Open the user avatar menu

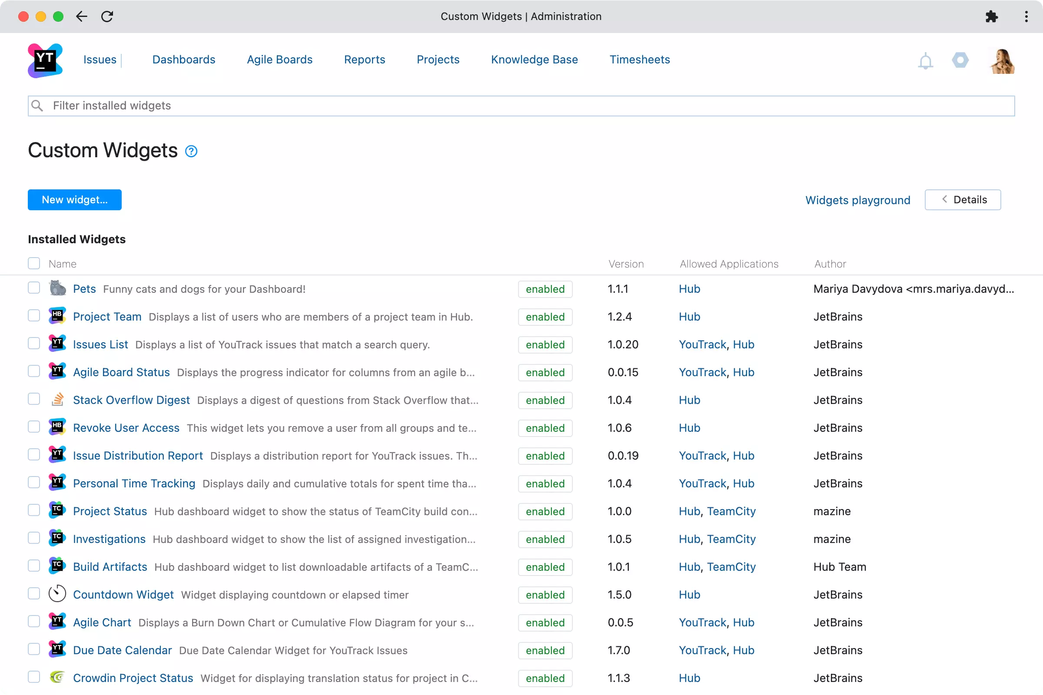[1002, 61]
